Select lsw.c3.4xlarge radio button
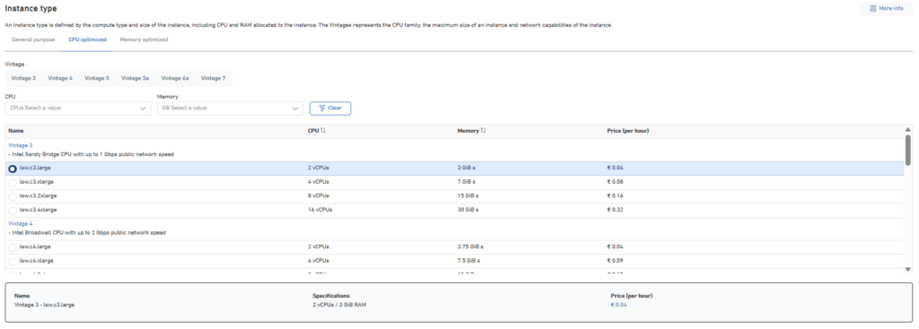The width and height of the screenshot is (919, 329). tap(13, 211)
